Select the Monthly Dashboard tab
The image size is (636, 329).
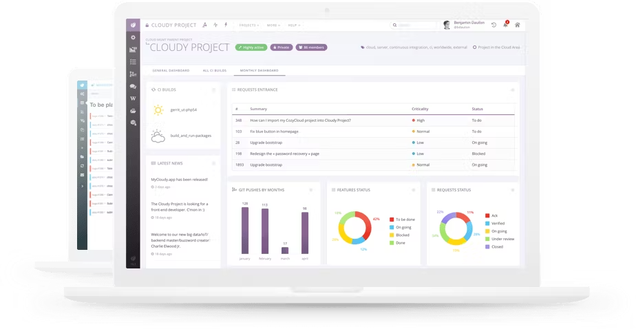pos(259,71)
